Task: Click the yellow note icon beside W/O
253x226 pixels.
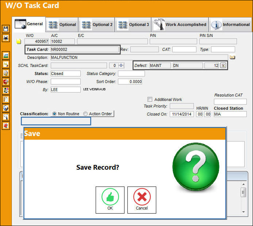Action: pyautogui.click(x=19, y=41)
